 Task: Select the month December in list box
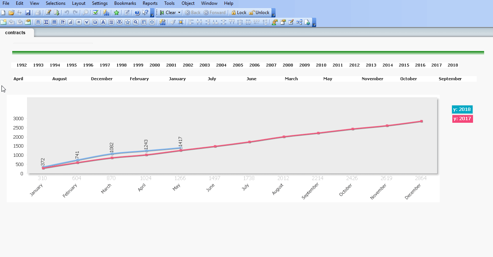click(x=102, y=79)
